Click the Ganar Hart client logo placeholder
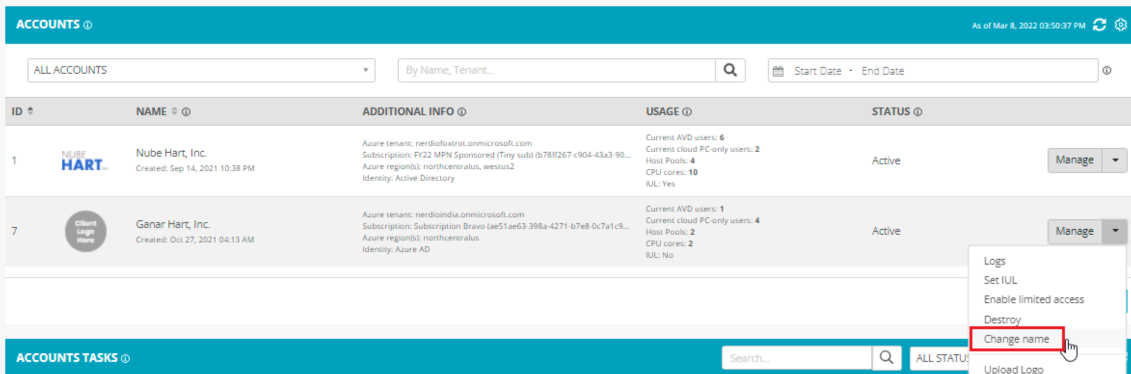Viewport: 1131px width, 374px height. click(86, 231)
